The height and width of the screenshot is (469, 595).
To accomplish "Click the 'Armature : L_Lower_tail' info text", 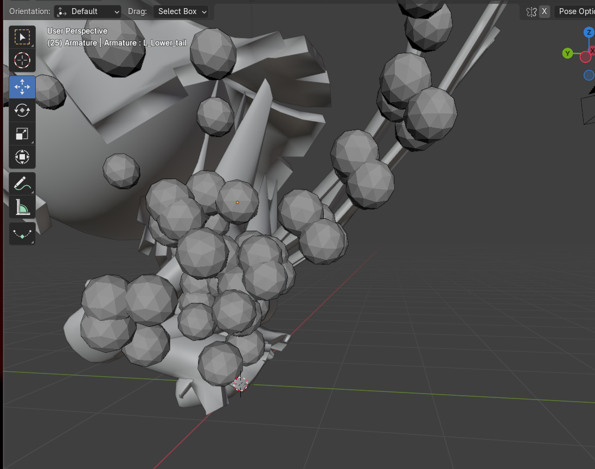I will (145, 43).
